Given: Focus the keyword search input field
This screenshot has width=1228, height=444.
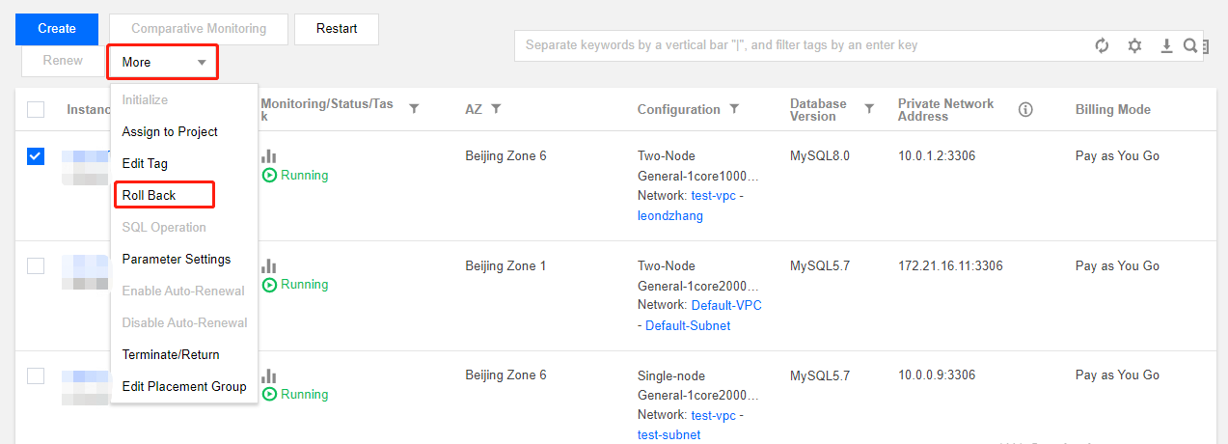Looking at the screenshot, I should [x=801, y=45].
